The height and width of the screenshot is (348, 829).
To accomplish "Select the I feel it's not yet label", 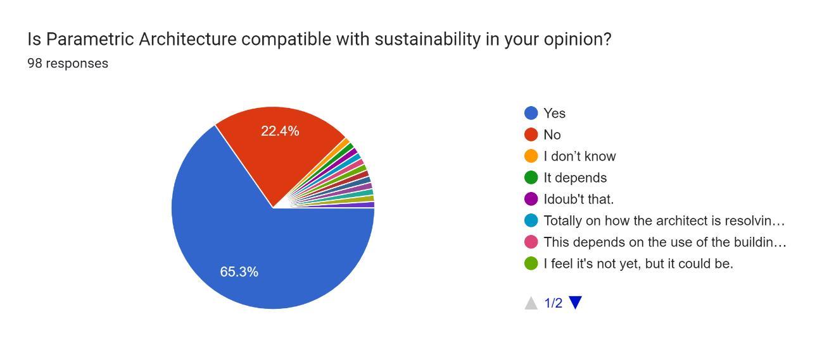I will [638, 263].
